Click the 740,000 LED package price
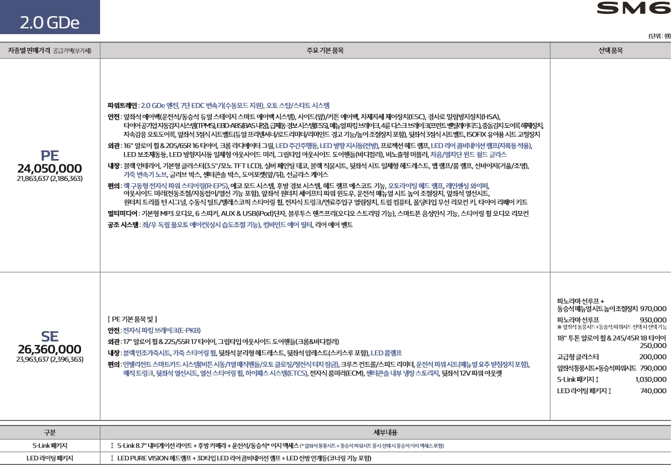This screenshot has width=671, height=466. [x=653, y=391]
